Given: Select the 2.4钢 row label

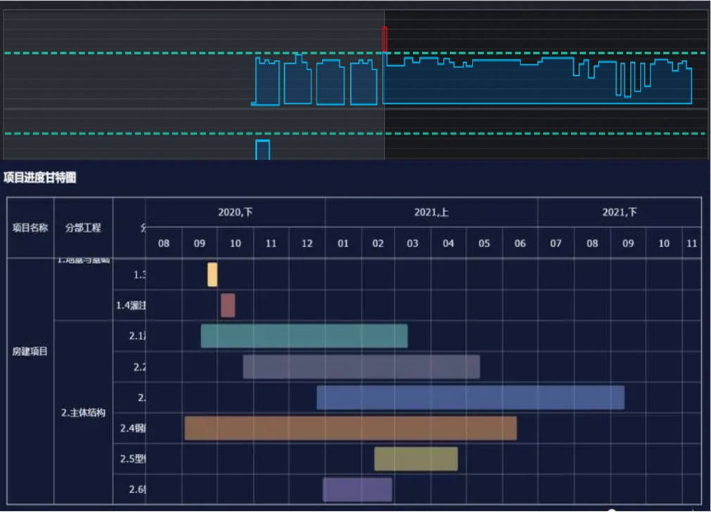Looking at the screenshot, I should [x=132, y=428].
